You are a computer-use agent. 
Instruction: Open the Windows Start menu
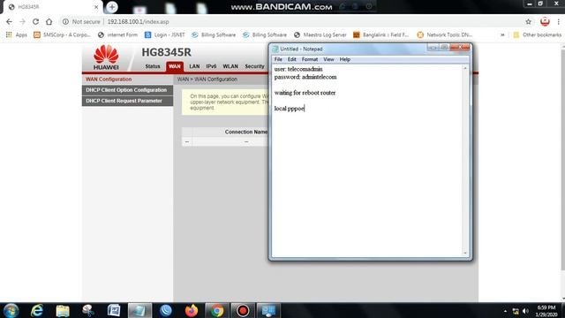pos(11,310)
